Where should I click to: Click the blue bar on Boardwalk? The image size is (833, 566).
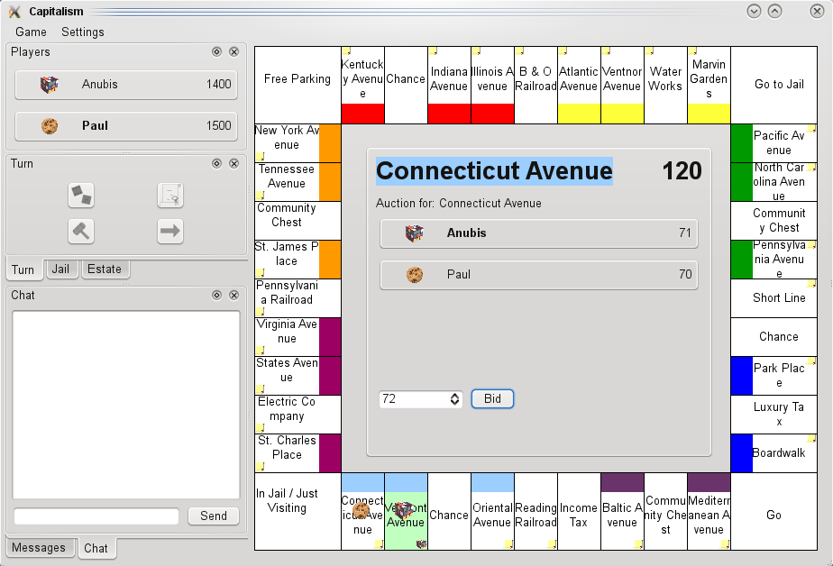tap(742, 453)
